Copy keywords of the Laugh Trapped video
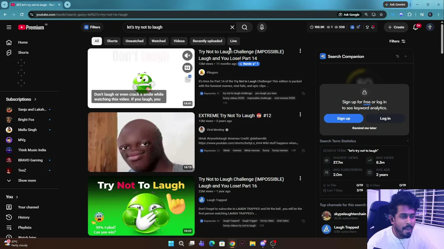Viewport: 444px width, 249px height. tap(303, 221)
